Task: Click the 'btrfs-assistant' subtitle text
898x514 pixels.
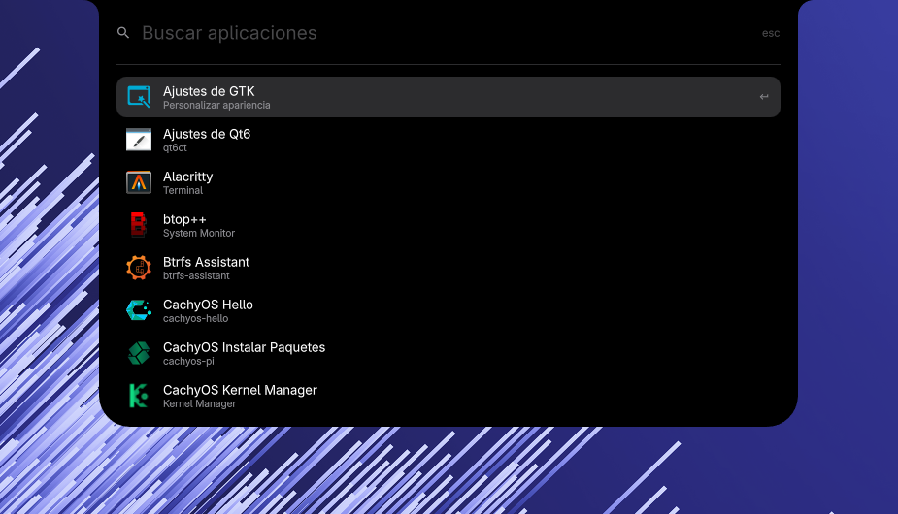Action: pyautogui.click(x=196, y=275)
